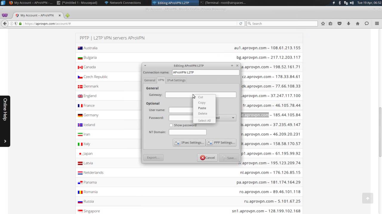This screenshot has height=214, width=382.
Task: Click the Panama flag icon
Action: (80, 182)
